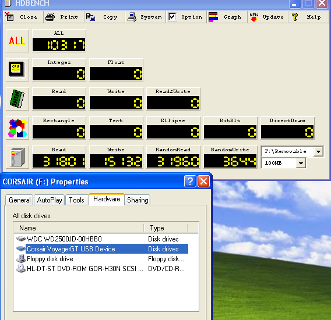Click the Copy toolbar button
Image resolution: width=331 pixels, height=320 pixels.
pos(104,17)
